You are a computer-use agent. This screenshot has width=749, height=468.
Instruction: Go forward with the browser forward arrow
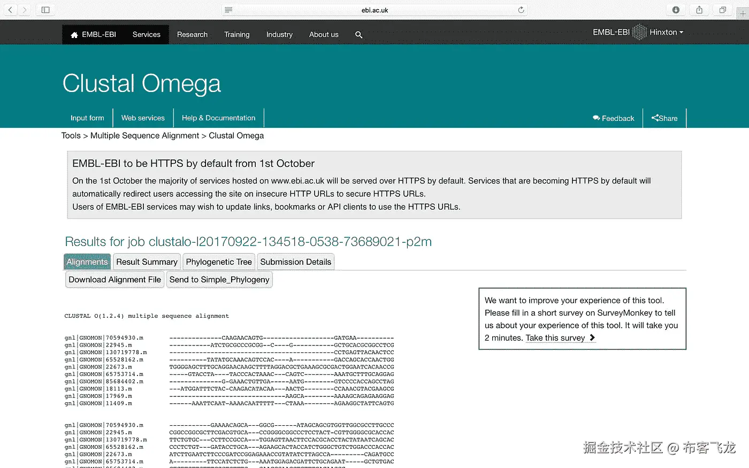(x=24, y=10)
